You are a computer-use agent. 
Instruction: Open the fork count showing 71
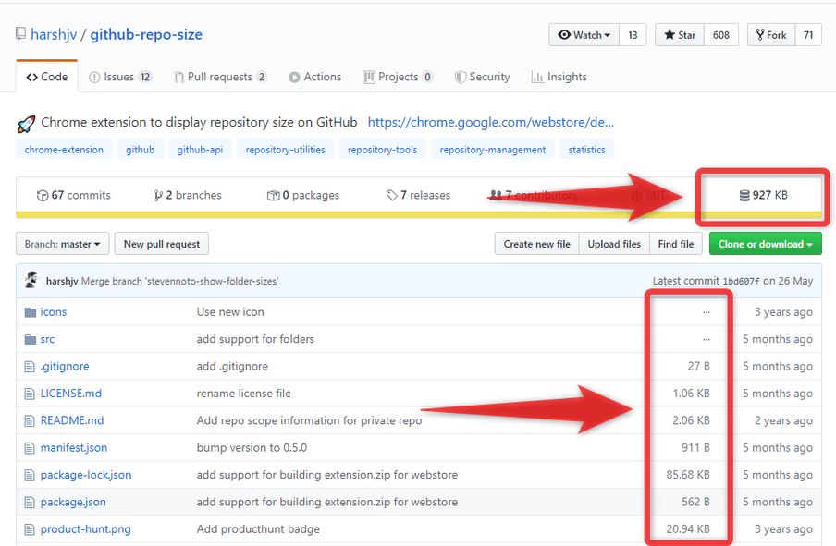[808, 35]
